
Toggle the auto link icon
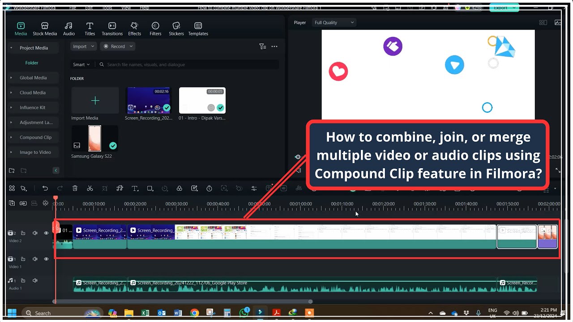point(23,203)
